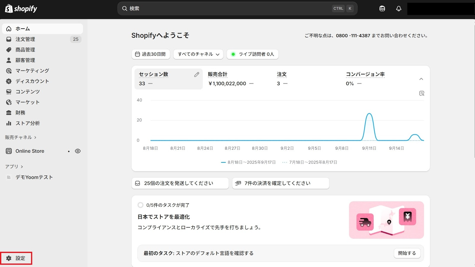Expand the アプリ section
This screenshot has height=267, width=475.
tap(14, 167)
